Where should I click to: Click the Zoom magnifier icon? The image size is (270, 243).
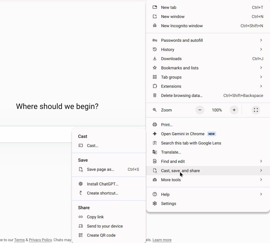point(155,110)
